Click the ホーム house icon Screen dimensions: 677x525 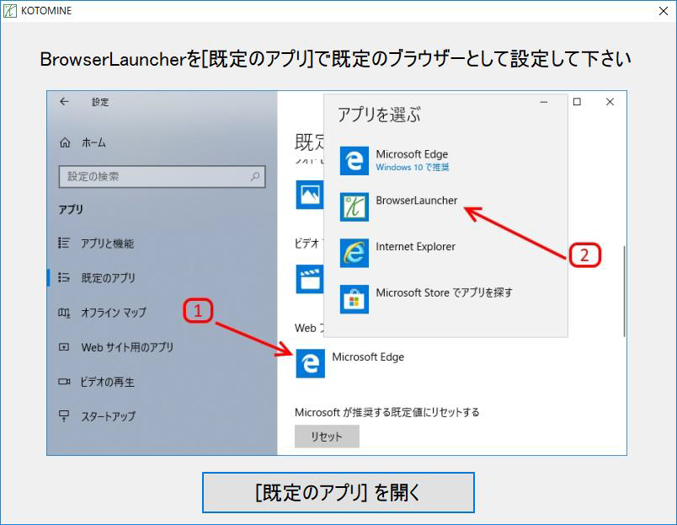tap(65, 143)
